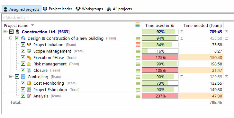This screenshot has height=118, width=234.
Task: Click the notepad icon next to Analysis
Action: coord(29,96)
